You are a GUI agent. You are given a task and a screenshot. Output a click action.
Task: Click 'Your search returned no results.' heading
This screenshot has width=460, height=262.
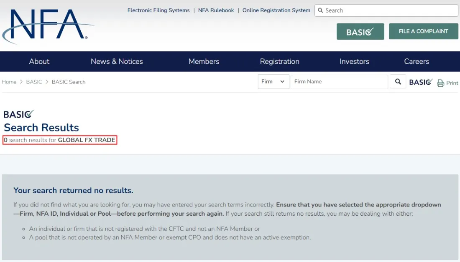[x=73, y=191]
